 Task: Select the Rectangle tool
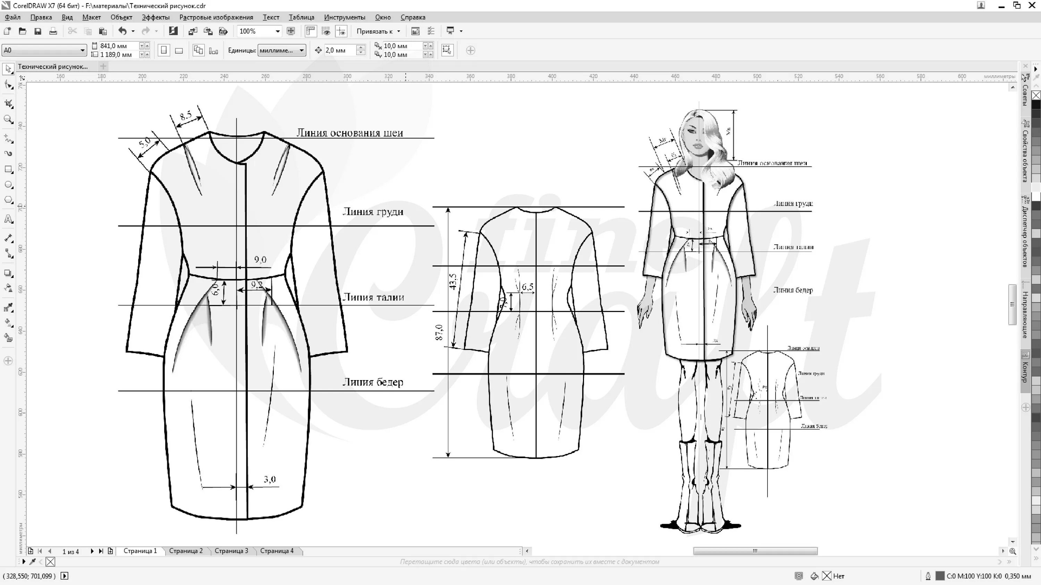point(8,169)
